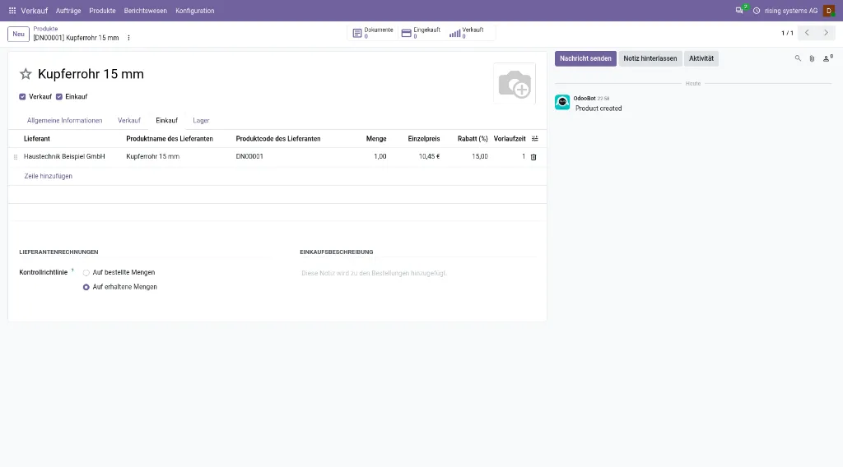Open optional columns settings of supplier table
This screenshot has width=843, height=467.
click(534, 139)
